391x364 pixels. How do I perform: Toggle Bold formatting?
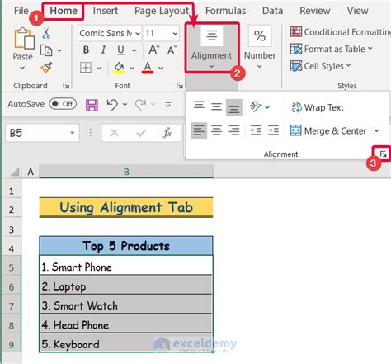click(x=86, y=50)
